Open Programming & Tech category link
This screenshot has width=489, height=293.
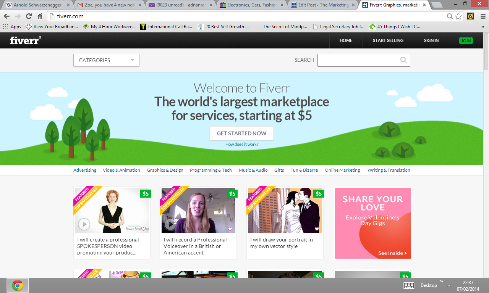coord(211,170)
